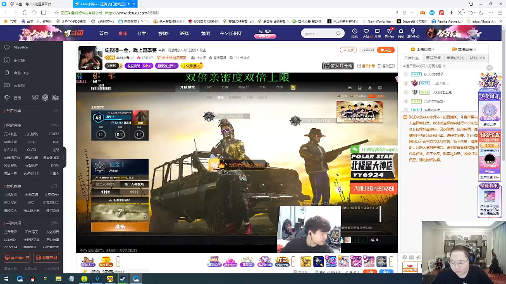Expand the middle gift list arrow
Screen dimensions: 506x284
(293, 261)
